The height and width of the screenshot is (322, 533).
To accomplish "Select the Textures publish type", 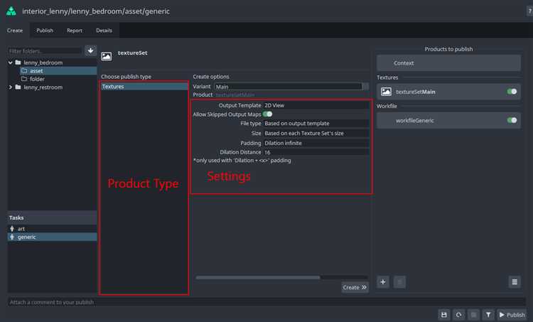I will click(x=144, y=87).
